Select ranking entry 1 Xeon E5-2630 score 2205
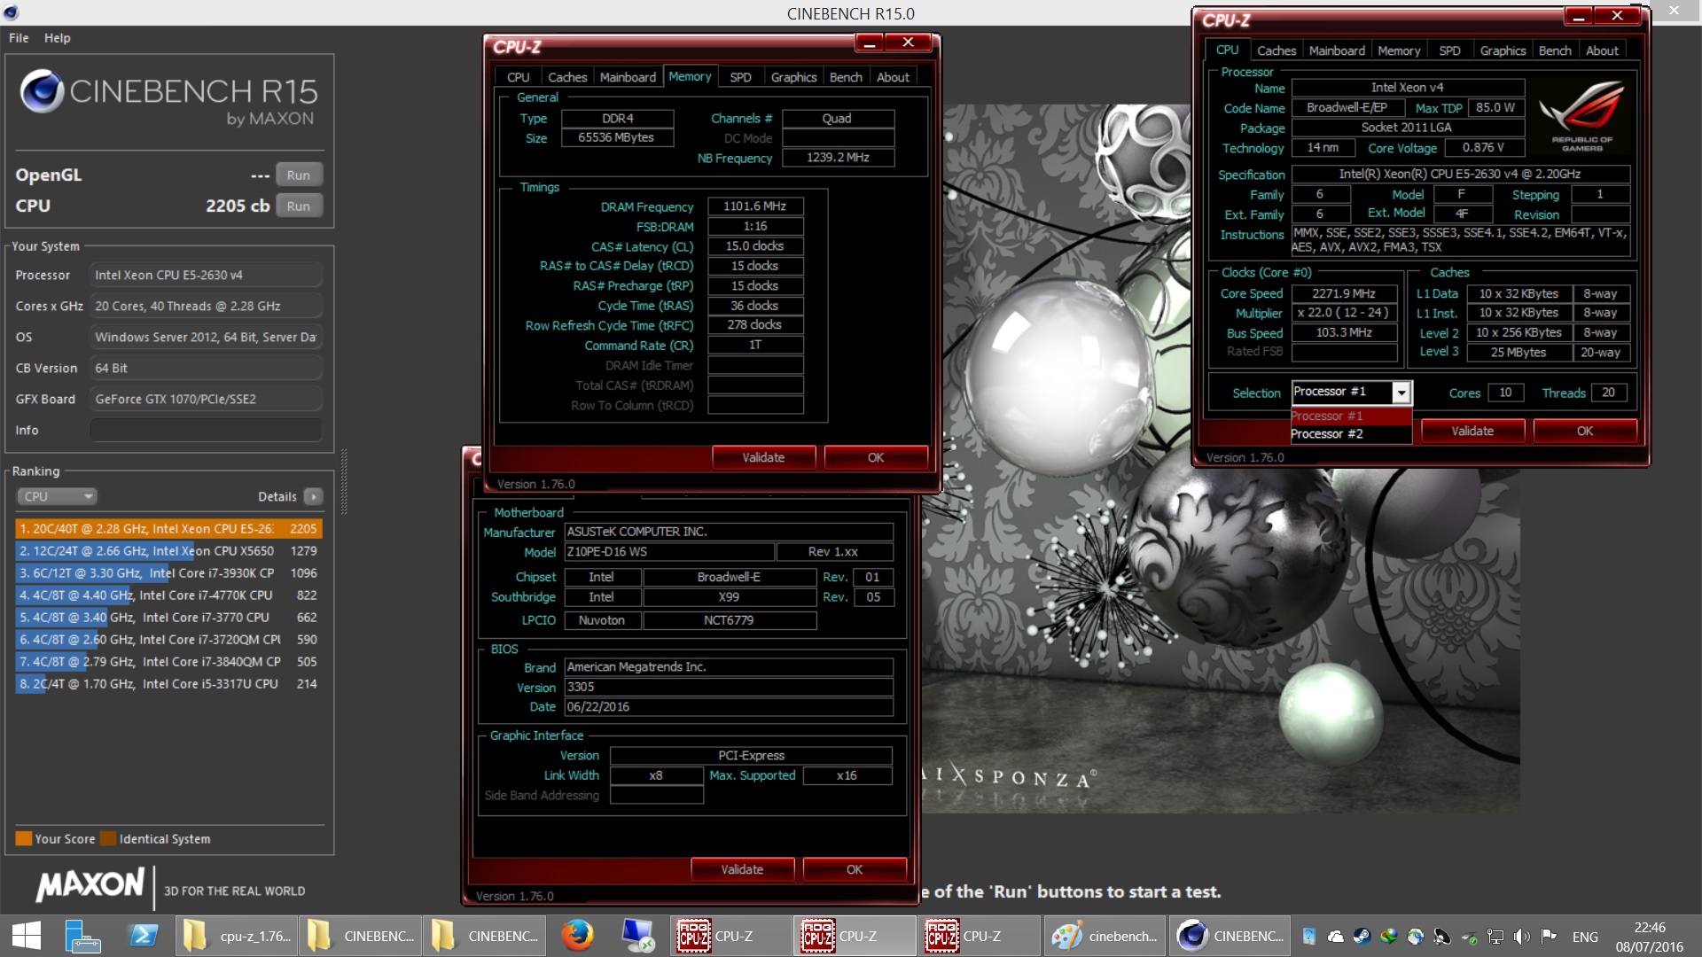This screenshot has height=957, width=1702. point(168,529)
